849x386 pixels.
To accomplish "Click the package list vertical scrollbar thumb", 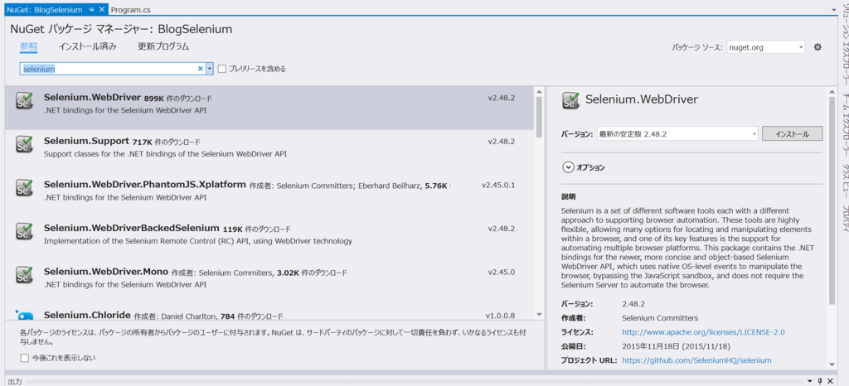I will point(539,116).
